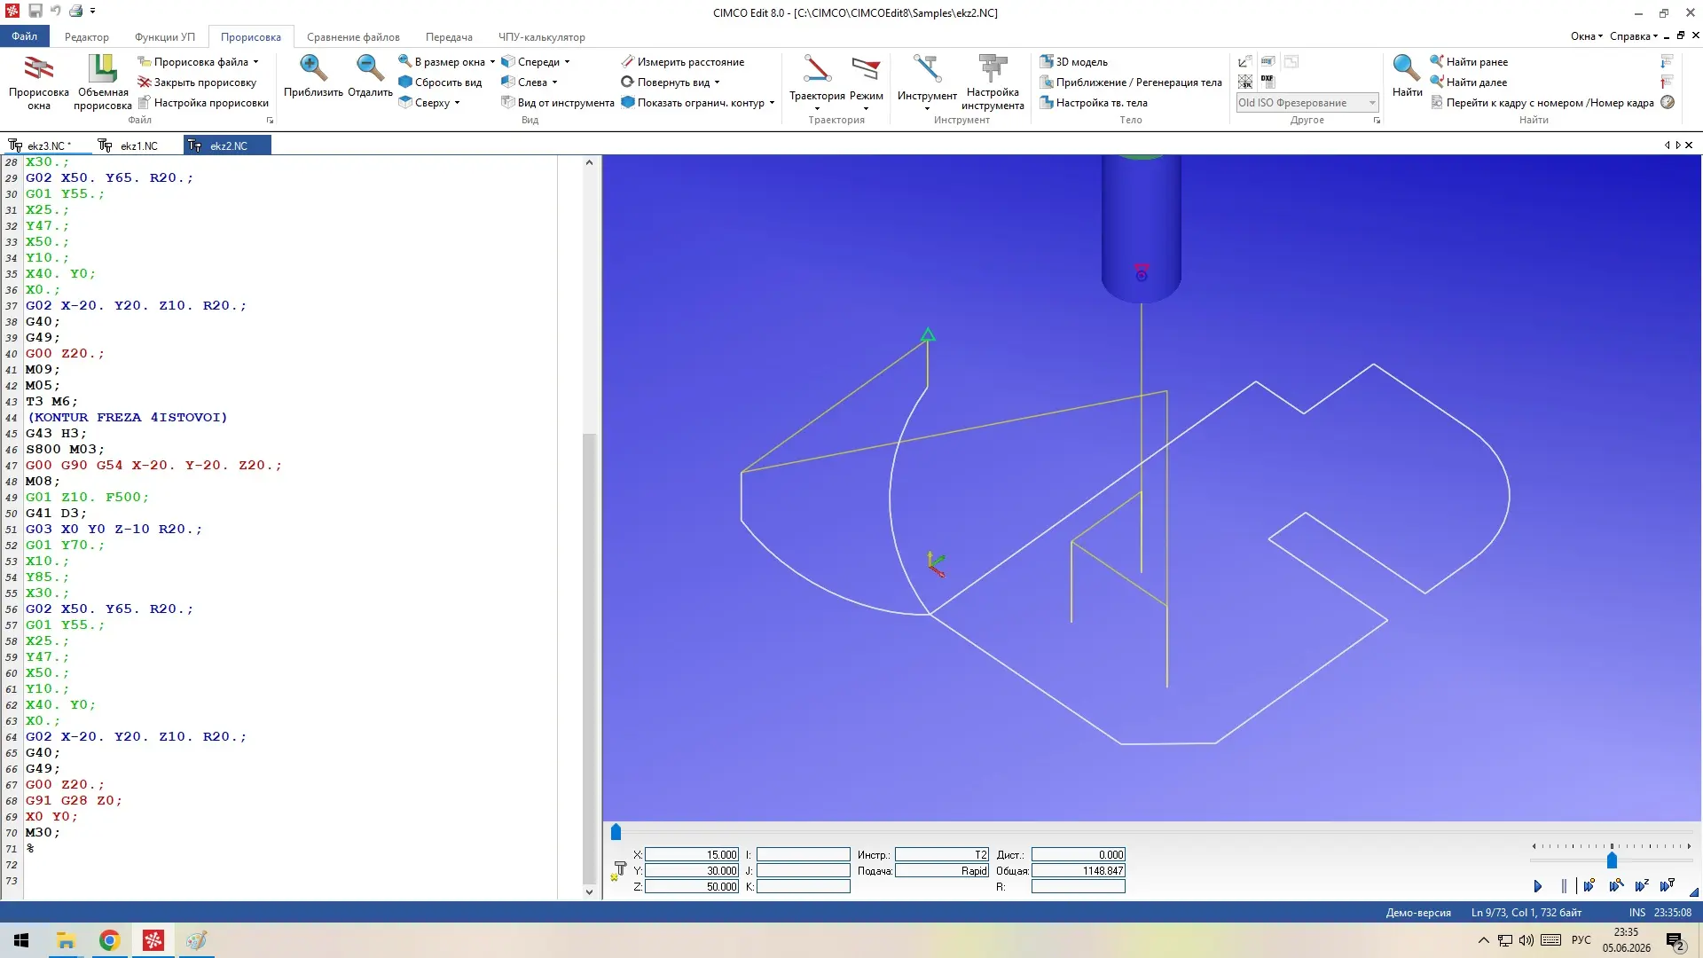
Task: Open File Explorer from the taskbar
Action: (x=66, y=940)
